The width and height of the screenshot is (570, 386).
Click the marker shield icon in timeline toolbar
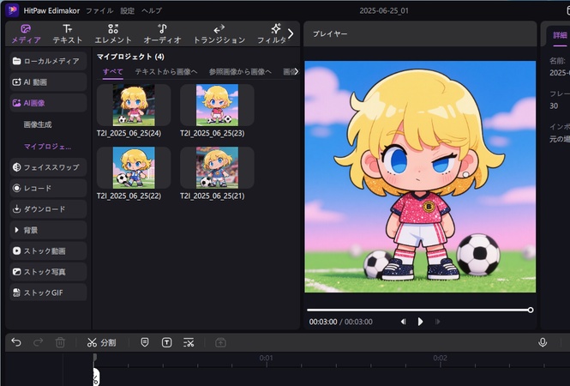coord(145,342)
